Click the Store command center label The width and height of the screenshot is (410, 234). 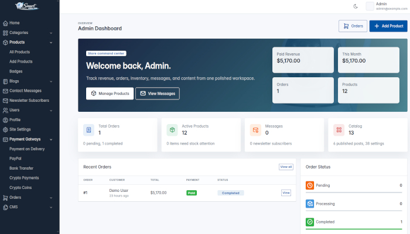106,53
